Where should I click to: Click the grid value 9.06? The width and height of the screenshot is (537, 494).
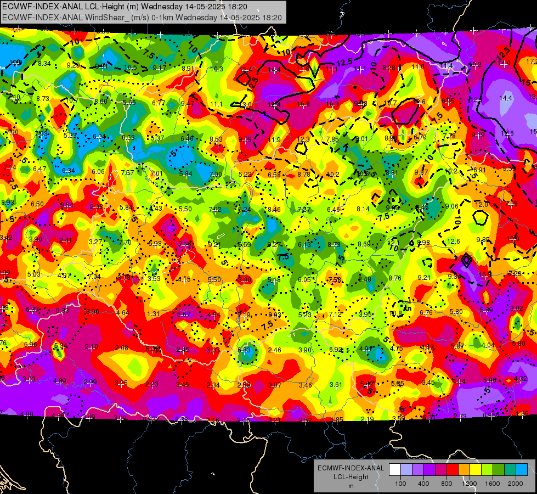click(452, 206)
